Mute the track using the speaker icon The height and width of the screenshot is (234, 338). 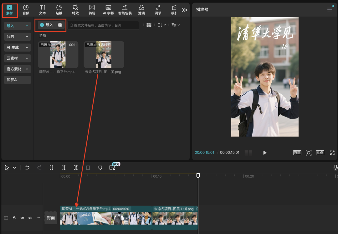pyautogui.click(x=30, y=218)
